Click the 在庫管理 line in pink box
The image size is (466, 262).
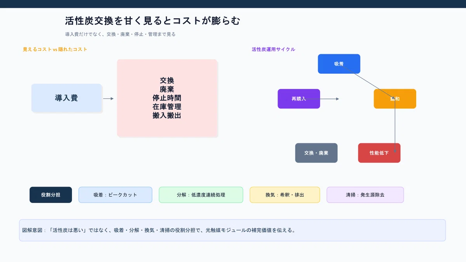pos(167,106)
